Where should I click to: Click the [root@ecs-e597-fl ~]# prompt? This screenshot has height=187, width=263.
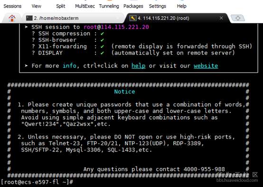37,182
